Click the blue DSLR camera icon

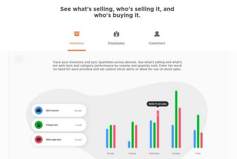[39, 110]
